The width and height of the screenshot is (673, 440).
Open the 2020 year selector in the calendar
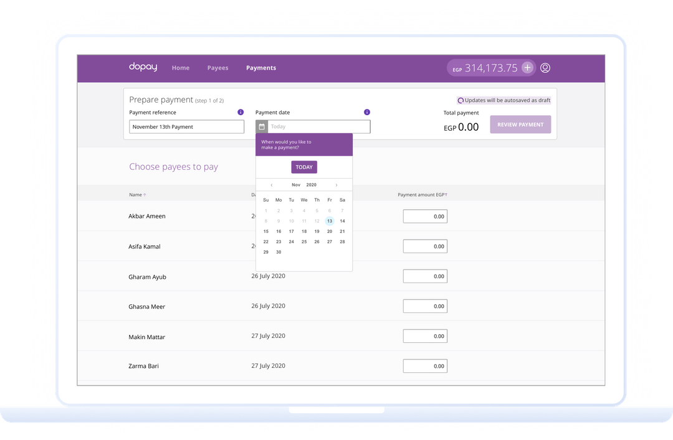coord(312,184)
